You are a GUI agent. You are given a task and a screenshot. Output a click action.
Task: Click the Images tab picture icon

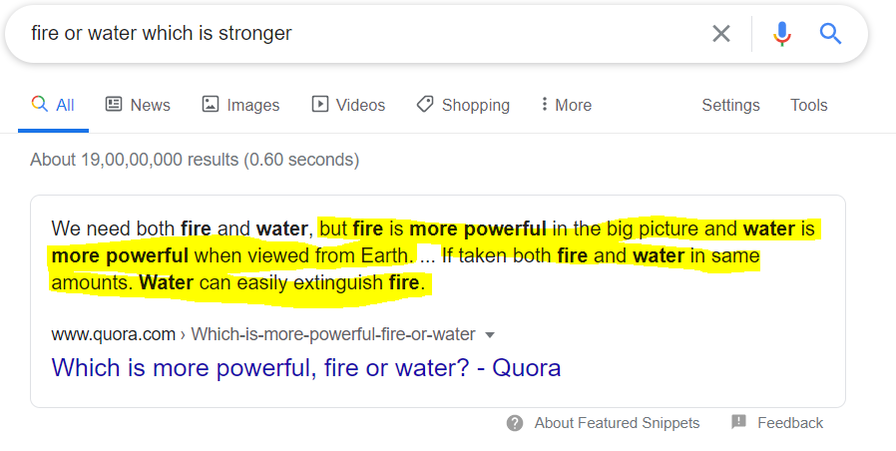coord(211,104)
